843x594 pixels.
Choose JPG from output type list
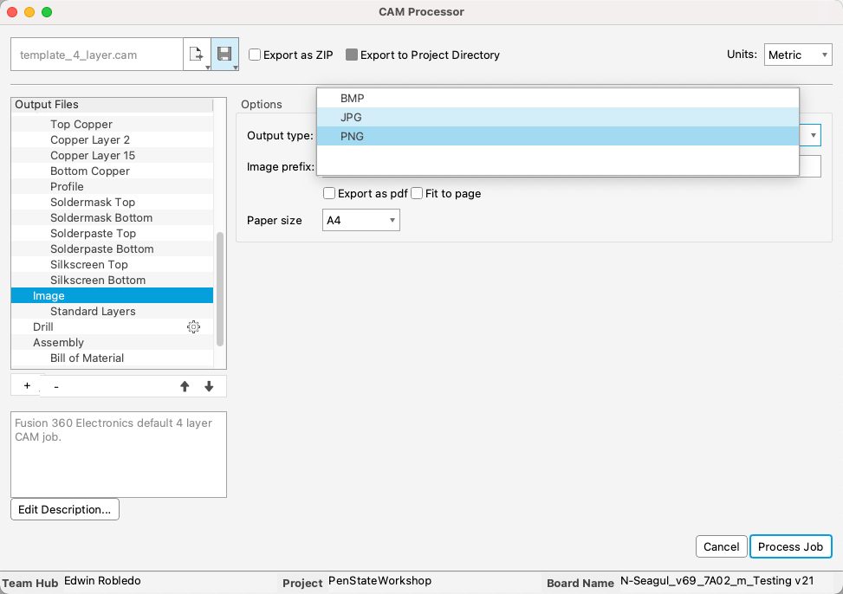tap(557, 117)
